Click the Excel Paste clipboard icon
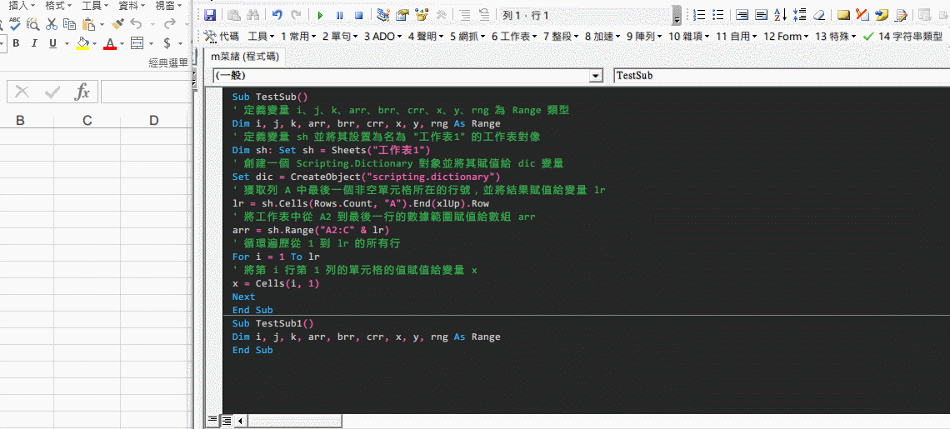The height and width of the screenshot is (429, 950). point(88,23)
